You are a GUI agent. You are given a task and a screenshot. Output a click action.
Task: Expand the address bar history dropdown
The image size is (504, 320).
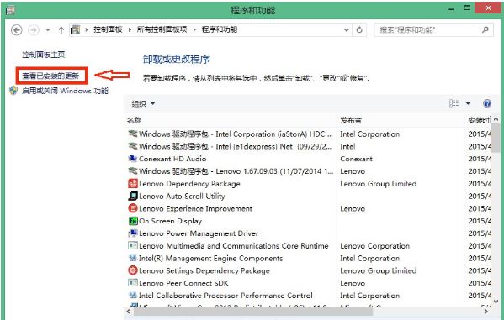346,30
